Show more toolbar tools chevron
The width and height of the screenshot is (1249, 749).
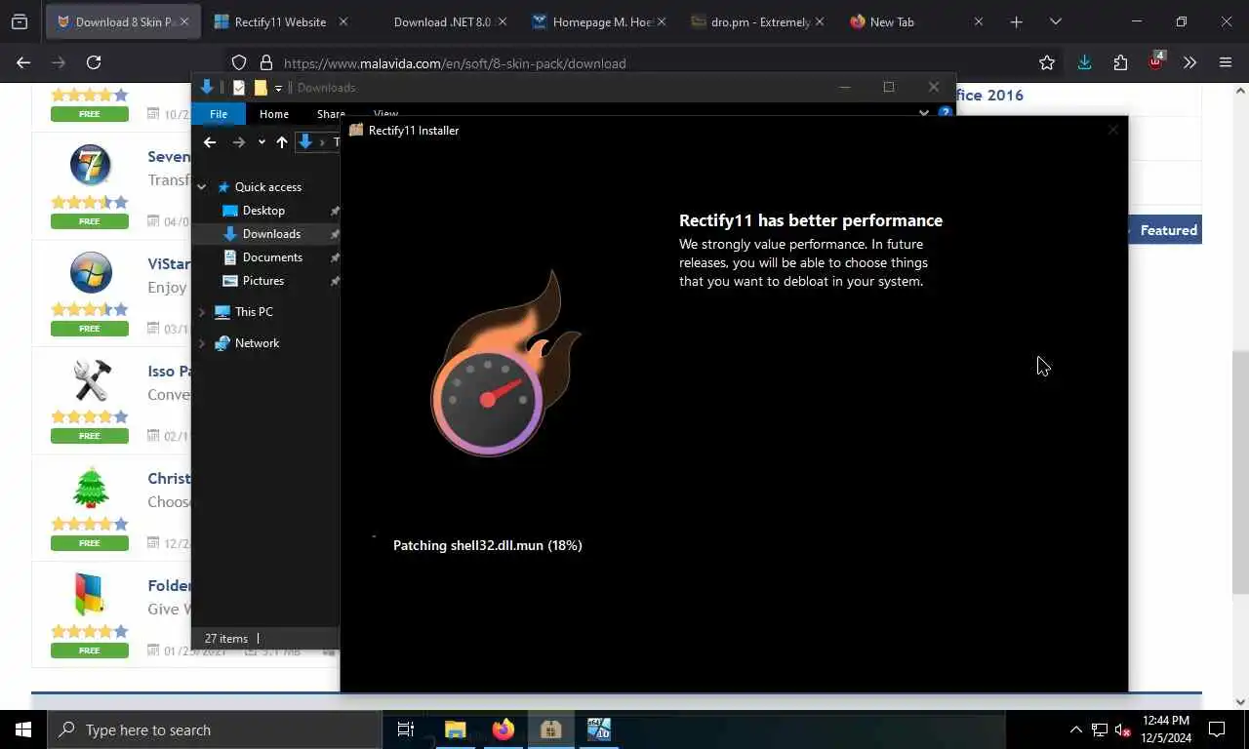(x=1189, y=62)
